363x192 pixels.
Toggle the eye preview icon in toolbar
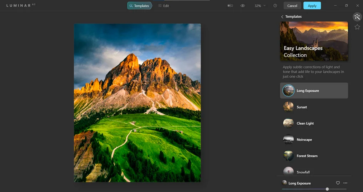(x=243, y=6)
